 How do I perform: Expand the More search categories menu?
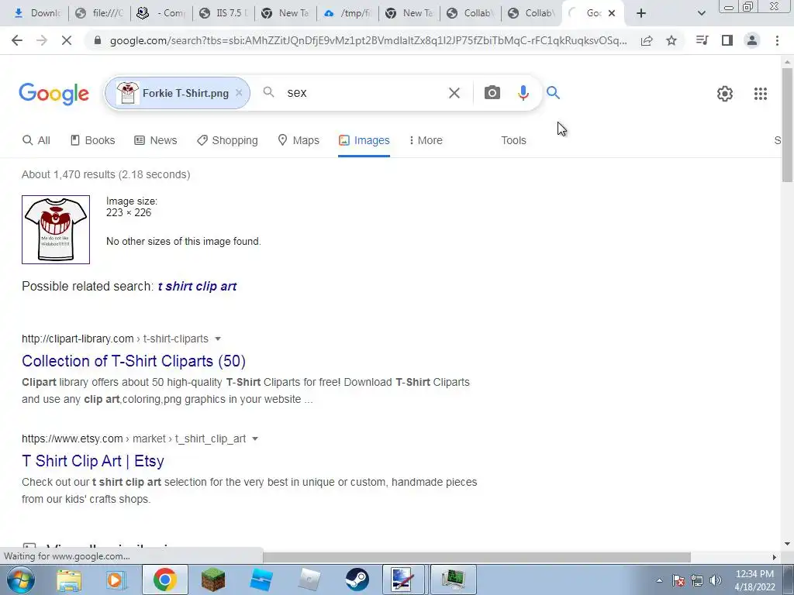point(426,140)
